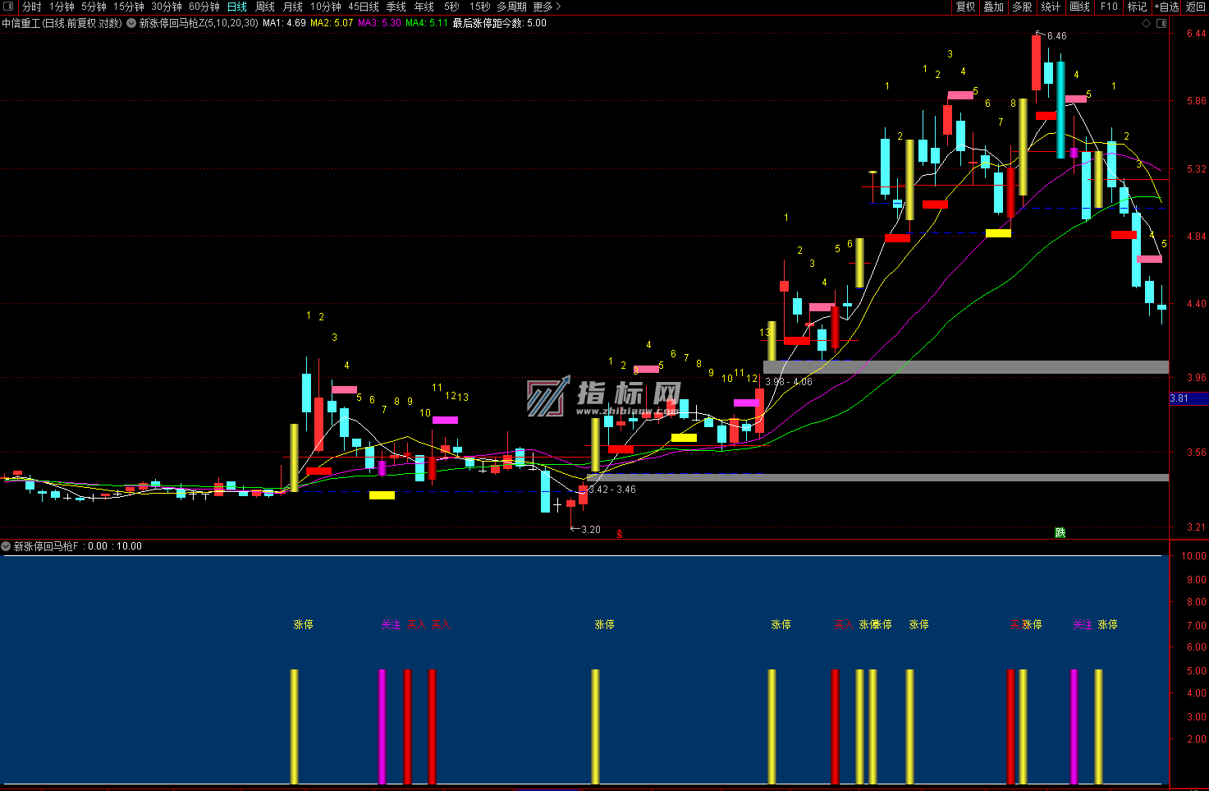The width and height of the screenshot is (1209, 791).
Task: Click the green 跌 marker on chart
Action: (x=1060, y=532)
